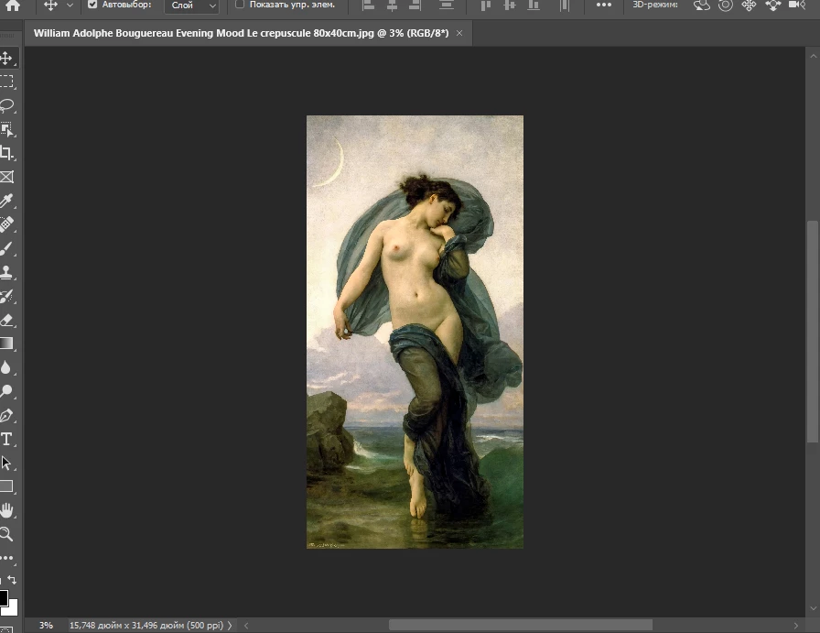This screenshot has height=633, width=820.
Task: Select the Gradient tool
Action: click(6, 344)
